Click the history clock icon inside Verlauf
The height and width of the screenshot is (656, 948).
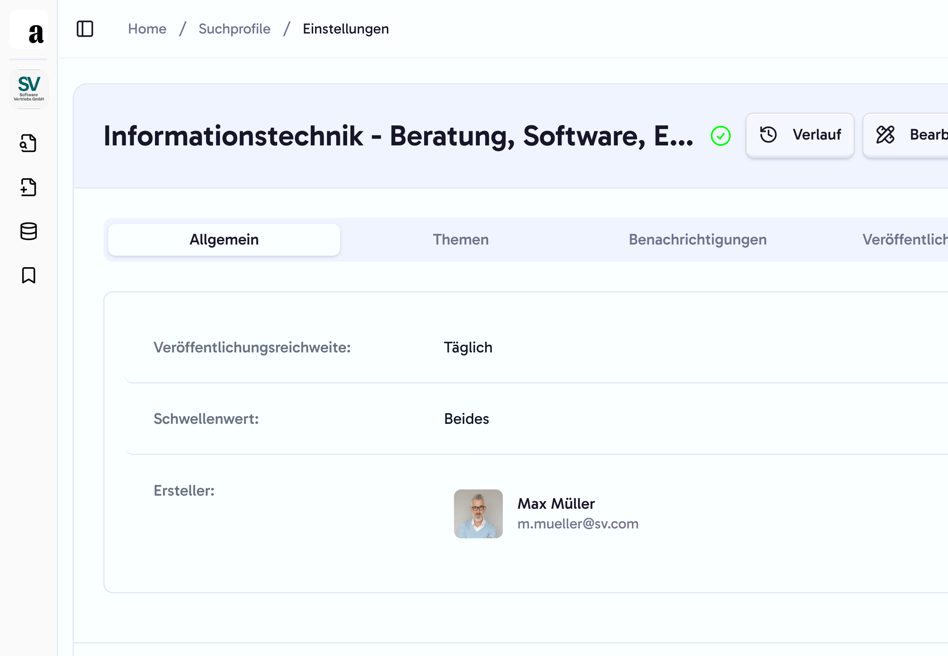click(x=768, y=135)
